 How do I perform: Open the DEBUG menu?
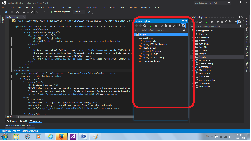(51, 7)
